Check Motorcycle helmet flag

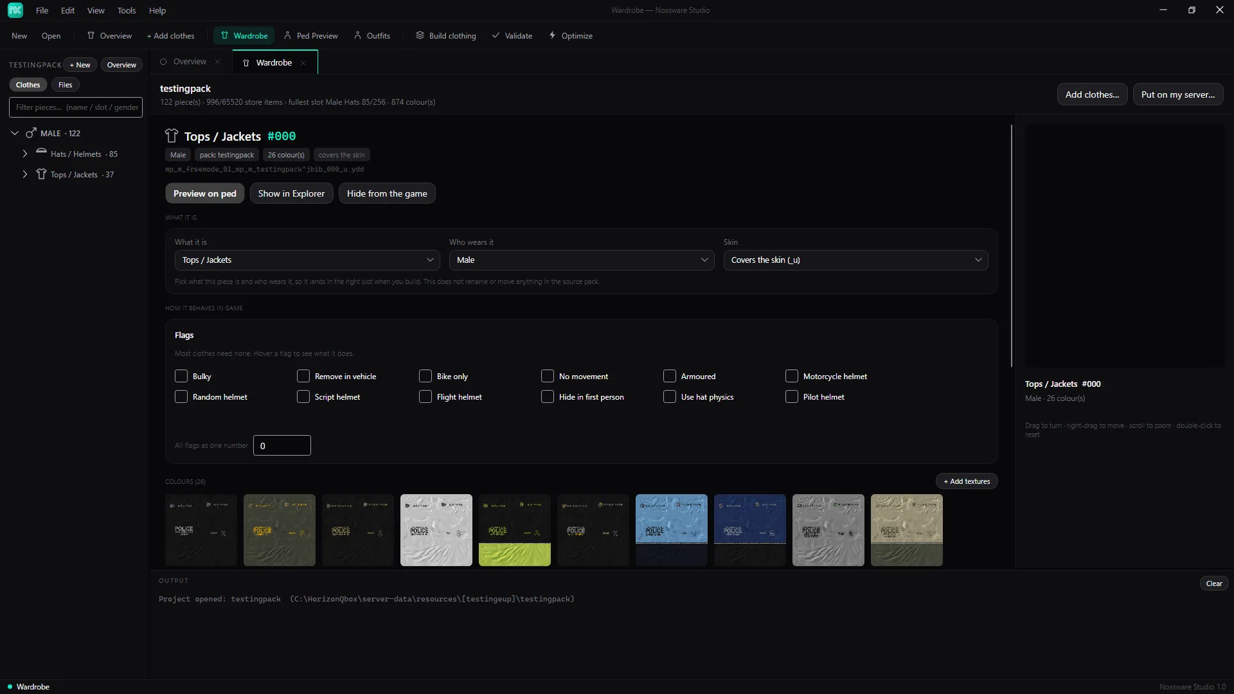[792, 376]
